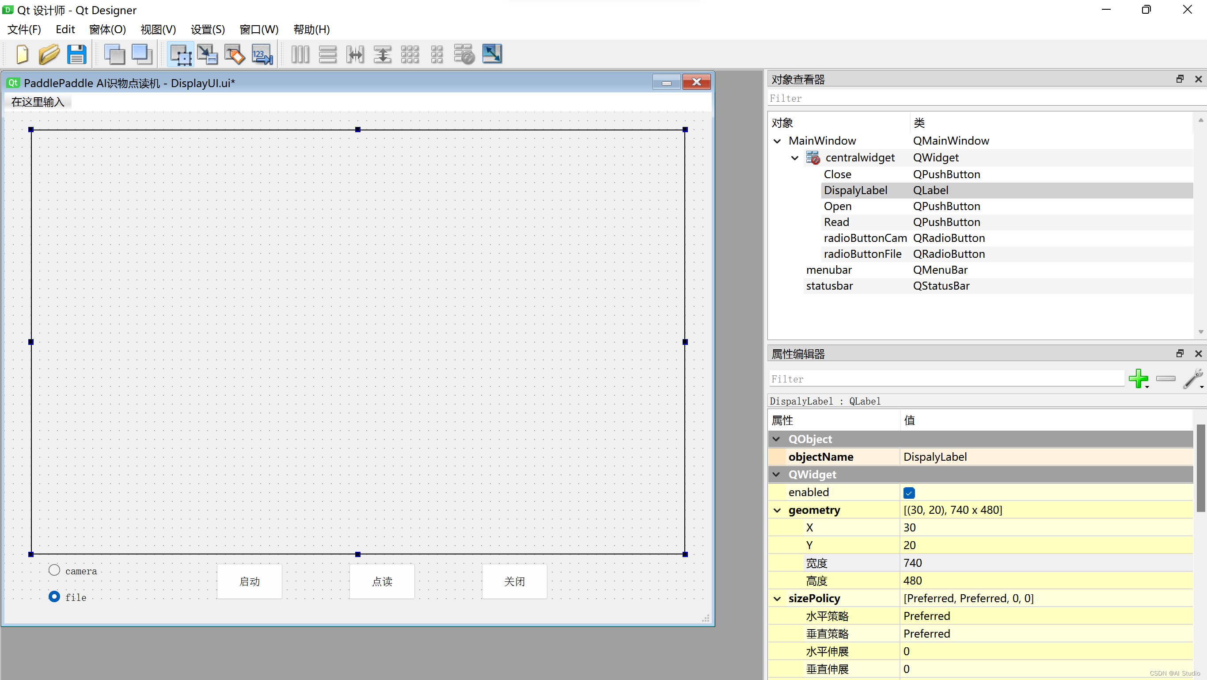The height and width of the screenshot is (680, 1207).
Task: Apply the Lay Out in Grid icon
Action: [410, 54]
